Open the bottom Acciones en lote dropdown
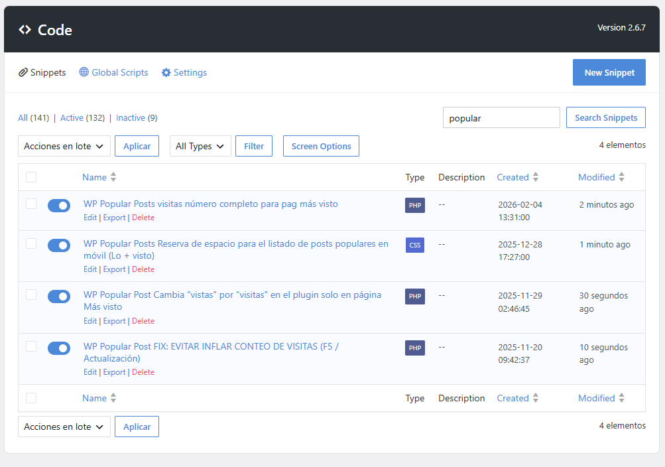The image size is (665, 467). click(64, 427)
